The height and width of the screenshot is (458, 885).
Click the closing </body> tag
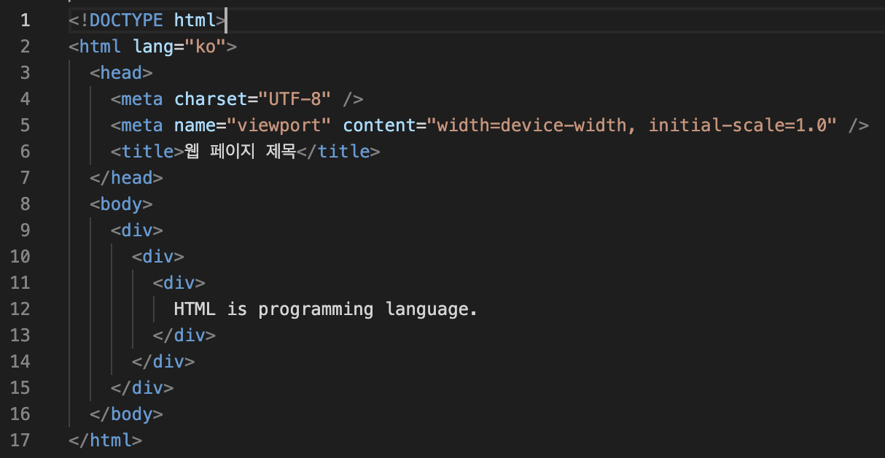click(x=126, y=414)
